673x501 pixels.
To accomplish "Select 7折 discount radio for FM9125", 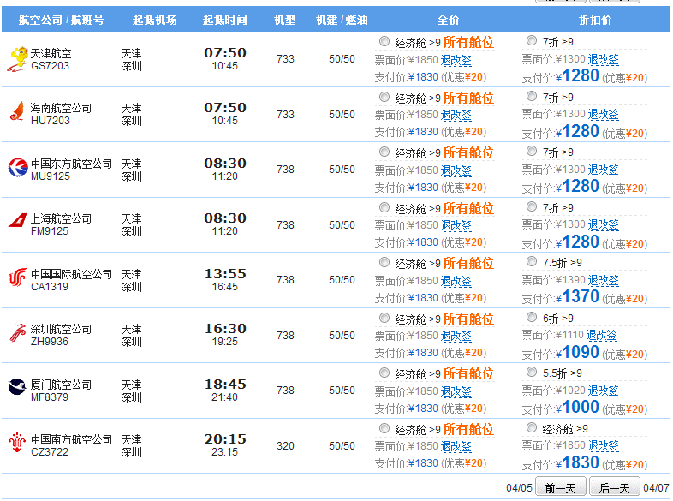I will point(532,206).
